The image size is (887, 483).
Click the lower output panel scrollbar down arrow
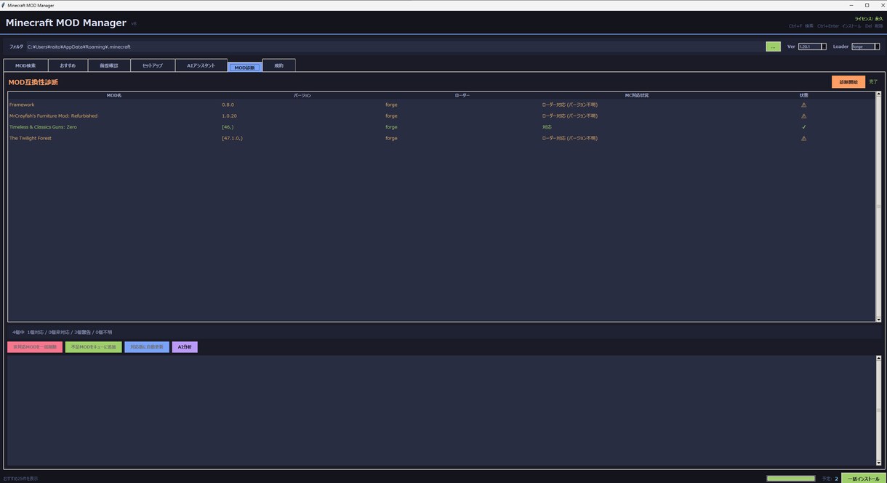tap(878, 463)
